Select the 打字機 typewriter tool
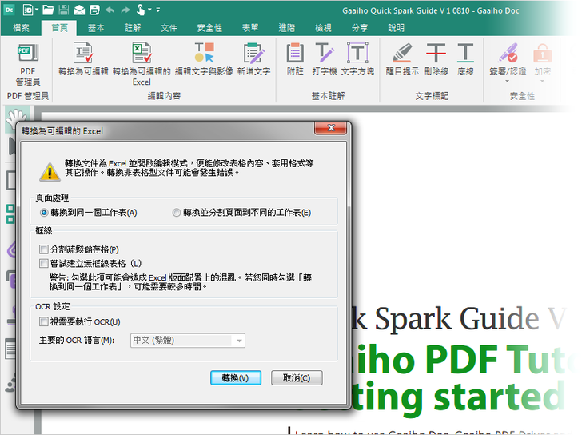Image resolution: width=582 pixels, height=435 pixels. [325, 59]
